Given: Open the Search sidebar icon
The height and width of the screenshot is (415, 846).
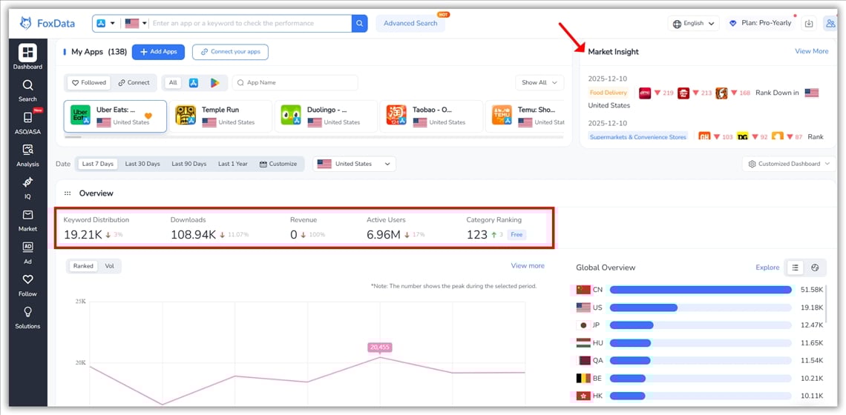Looking at the screenshot, I should (27, 90).
